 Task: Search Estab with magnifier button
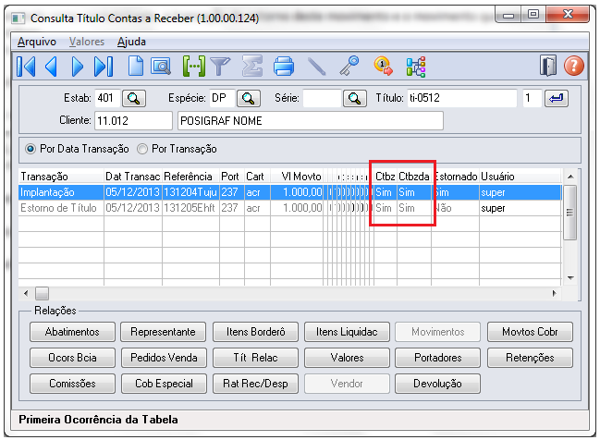[134, 98]
